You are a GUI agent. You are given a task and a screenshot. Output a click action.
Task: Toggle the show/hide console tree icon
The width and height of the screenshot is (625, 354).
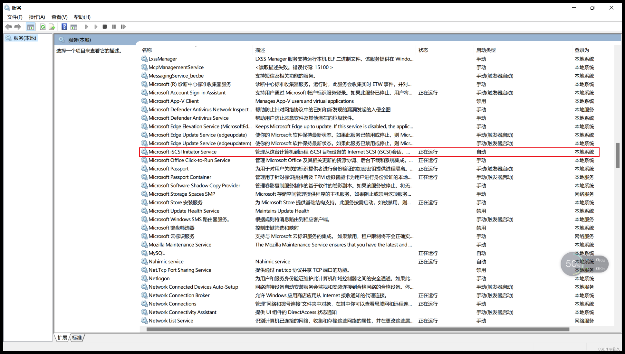[31, 27]
